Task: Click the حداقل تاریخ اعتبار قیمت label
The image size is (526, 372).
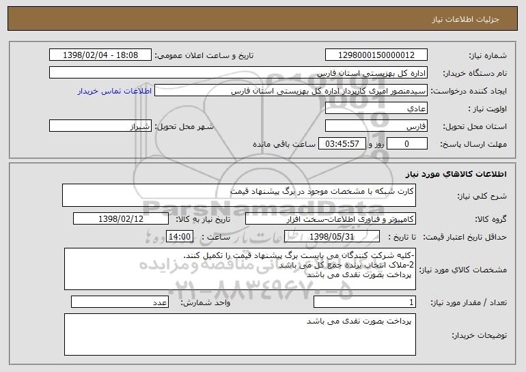Action: click(465, 238)
